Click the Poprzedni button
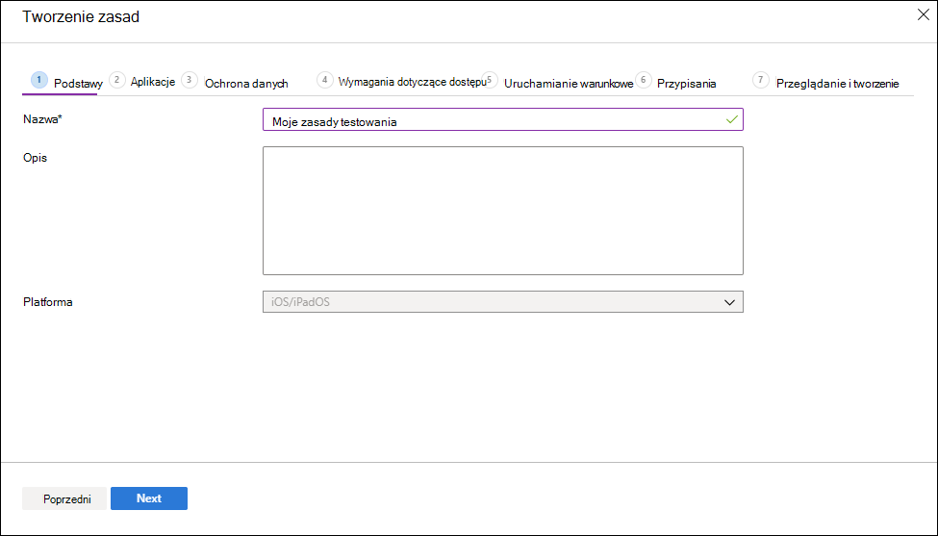Viewport: 938px width, 536px height. (x=64, y=498)
